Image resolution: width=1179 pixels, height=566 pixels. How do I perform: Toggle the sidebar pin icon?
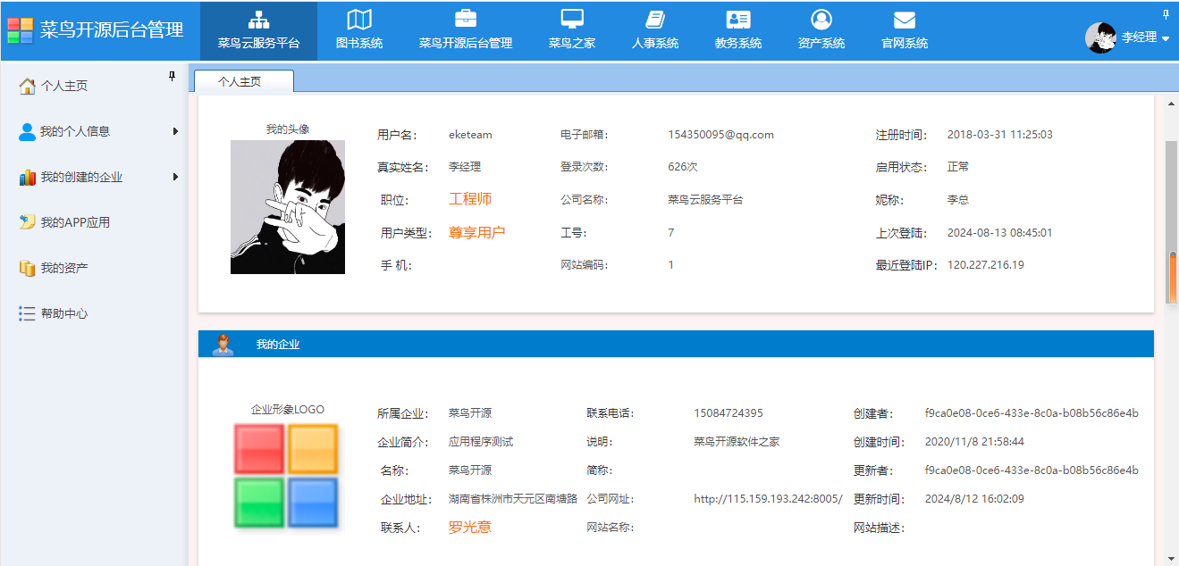pyautogui.click(x=173, y=78)
